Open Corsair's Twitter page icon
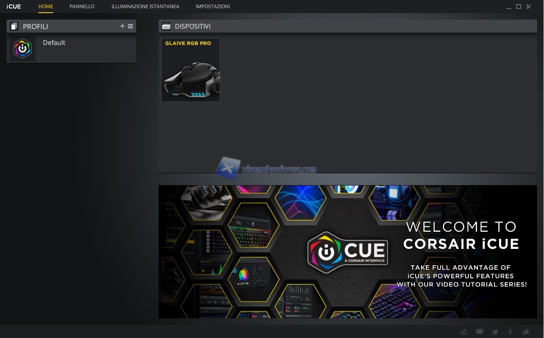Image resolution: width=544 pixels, height=338 pixels. pos(495,332)
